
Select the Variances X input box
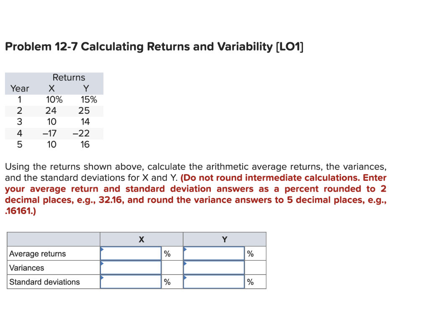click(130, 267)
